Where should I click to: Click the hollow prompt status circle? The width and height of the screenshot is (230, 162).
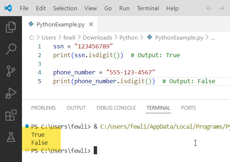pyautogui.click(x=27, y=150)
